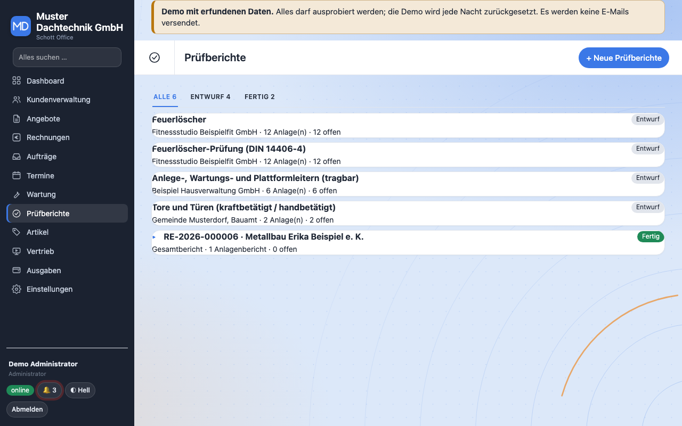This screenshot has width=682, height=426.
Task: Click the MD company logo icon
Action: point(21,26)
